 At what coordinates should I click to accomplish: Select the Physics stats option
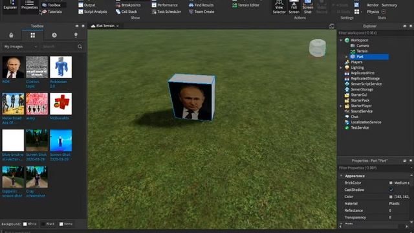[376, 12]
